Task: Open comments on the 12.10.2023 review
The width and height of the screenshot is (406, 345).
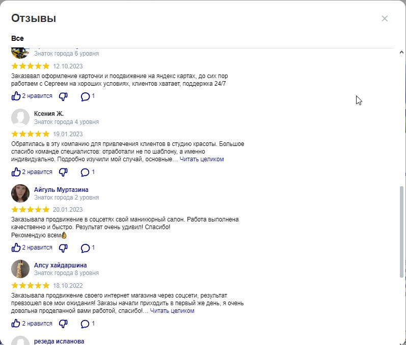Action: click(86, 96)
